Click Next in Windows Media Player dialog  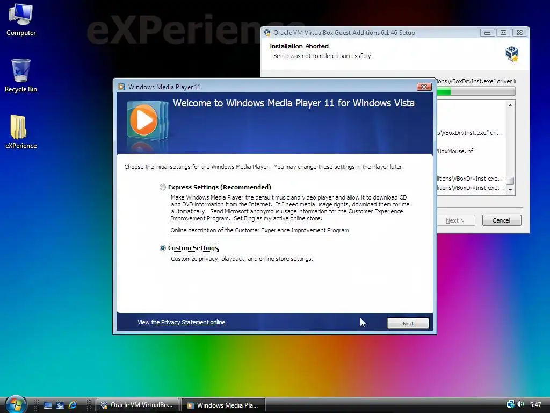pyautogui.click(x=408, y=323)
